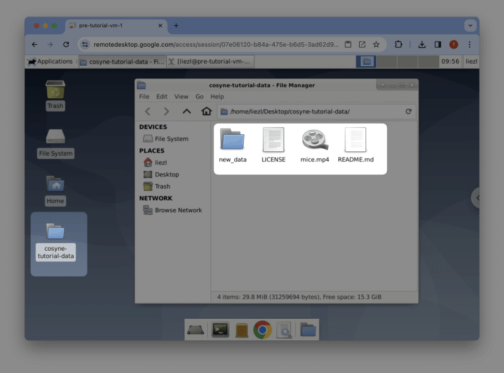Viewport: 504px width, 373px height.
Task: Select File System in the Devices sidebar
Action: pyautogui.click(x=166, y=139)
